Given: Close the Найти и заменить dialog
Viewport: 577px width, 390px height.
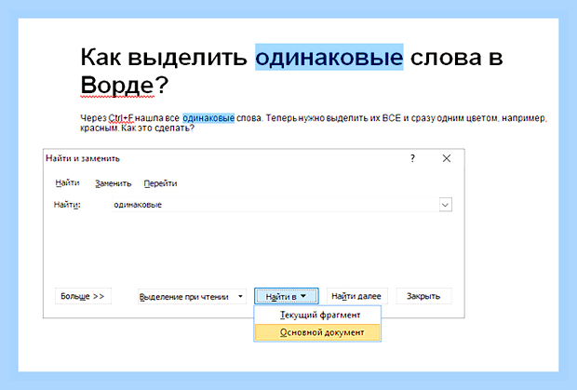Looking at the screenshot, I should [x=447, y=158].
